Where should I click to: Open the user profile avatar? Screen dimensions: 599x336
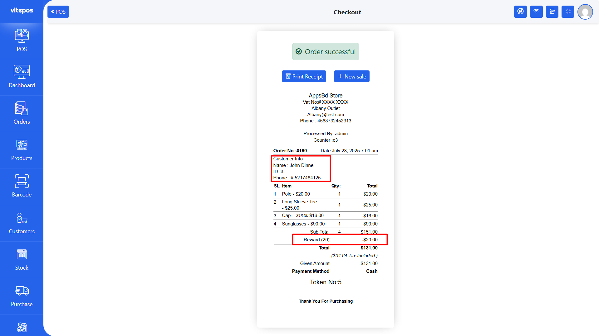tap(585, 12)
